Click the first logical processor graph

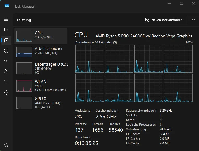tap(89, 59)
